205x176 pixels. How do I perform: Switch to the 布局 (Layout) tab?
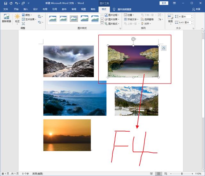(45, 9)
